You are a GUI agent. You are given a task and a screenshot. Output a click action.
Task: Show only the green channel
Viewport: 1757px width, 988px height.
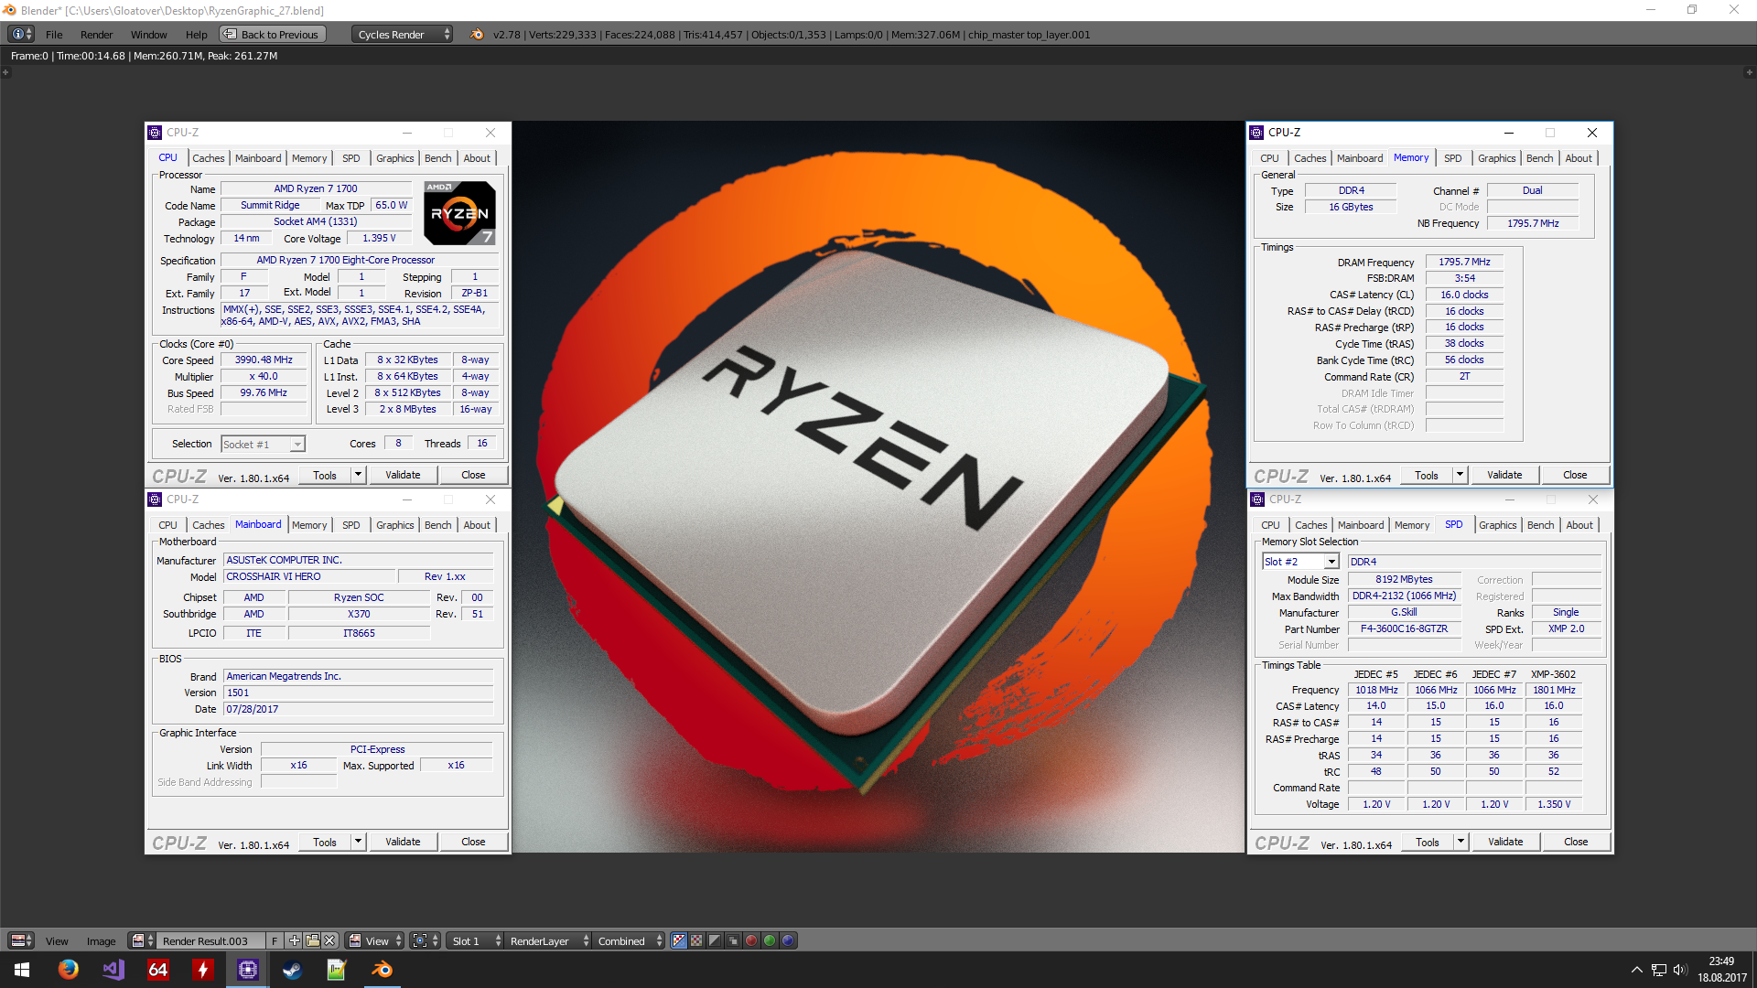770,940
